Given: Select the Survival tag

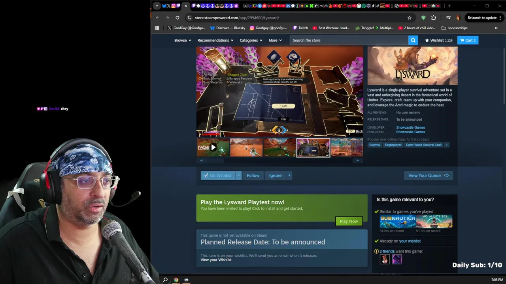Looking at the screenshot, I should 375,145.
